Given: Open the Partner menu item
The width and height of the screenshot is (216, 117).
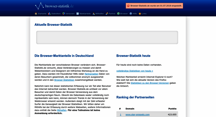Looking at the screenshot, I should [112, 14].
